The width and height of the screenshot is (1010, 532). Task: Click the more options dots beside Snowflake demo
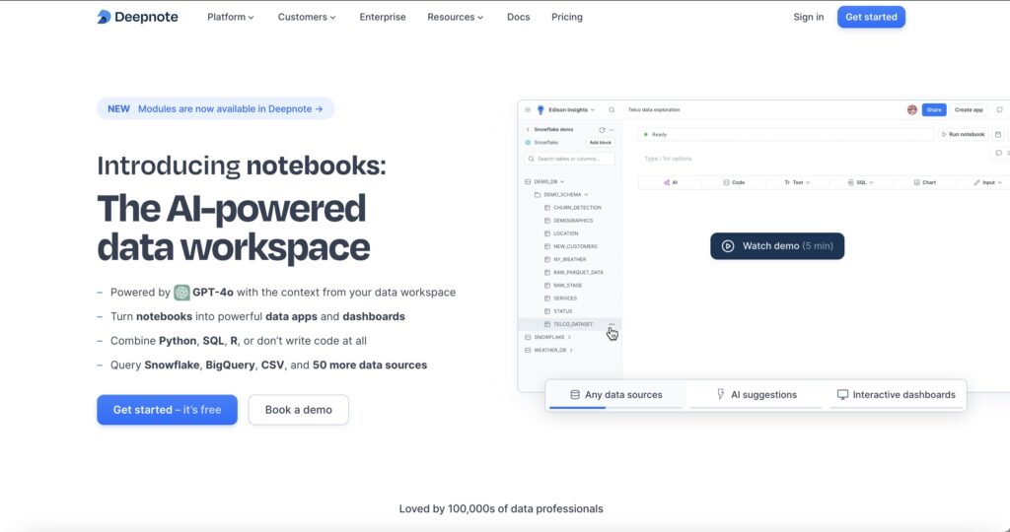click(x=612, y=130)
